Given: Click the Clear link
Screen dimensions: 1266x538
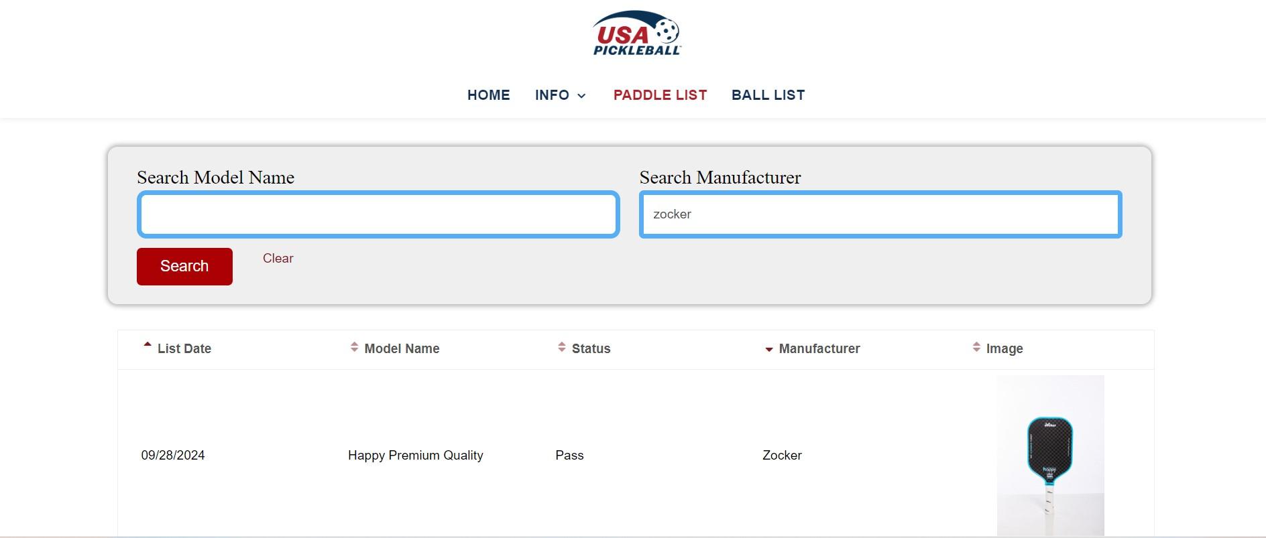Looking at the screenshot, I should 278,258.
